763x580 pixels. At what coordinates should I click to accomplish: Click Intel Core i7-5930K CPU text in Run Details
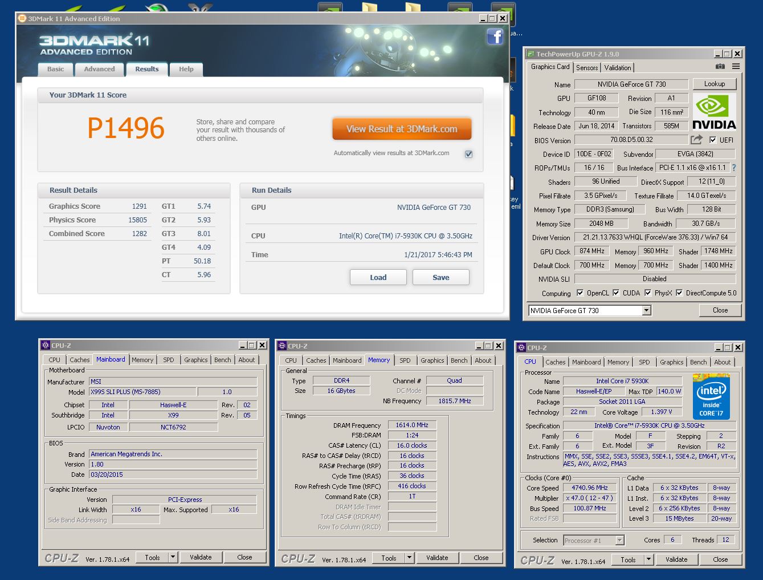pyautogui.click(x=406, y=236)
